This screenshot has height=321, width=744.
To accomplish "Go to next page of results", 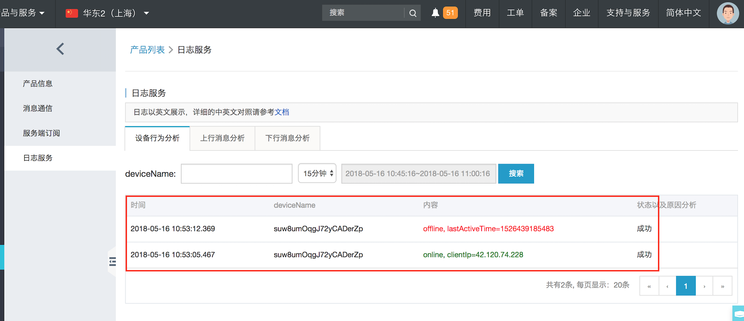I will (704, 286).
